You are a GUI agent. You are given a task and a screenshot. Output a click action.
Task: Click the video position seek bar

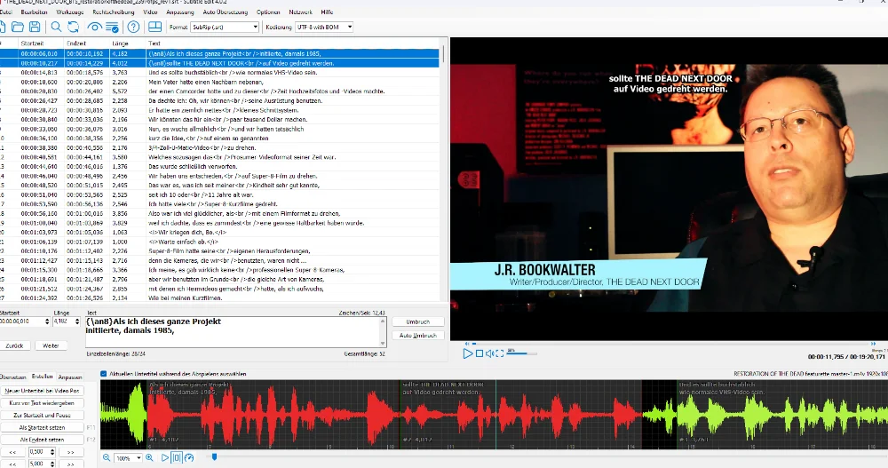click(670, 344)
